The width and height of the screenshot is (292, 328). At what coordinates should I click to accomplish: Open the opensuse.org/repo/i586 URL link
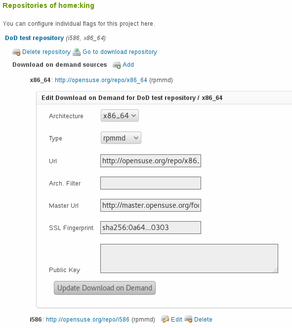(88, 320)
